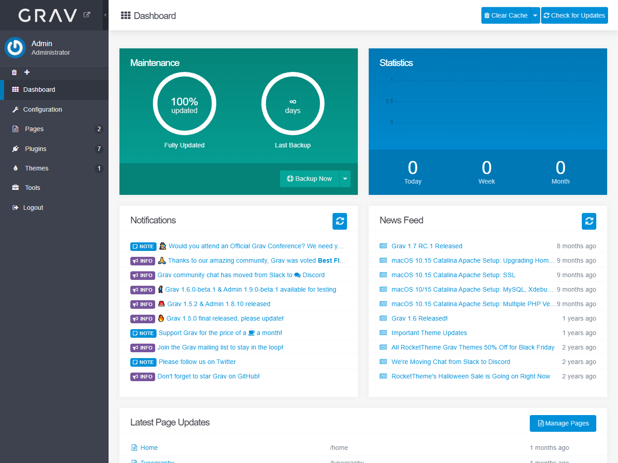This screenshot has height=463, width=618.
Task: Click the Pages count badge showing 2
Action: click(99, 129)
